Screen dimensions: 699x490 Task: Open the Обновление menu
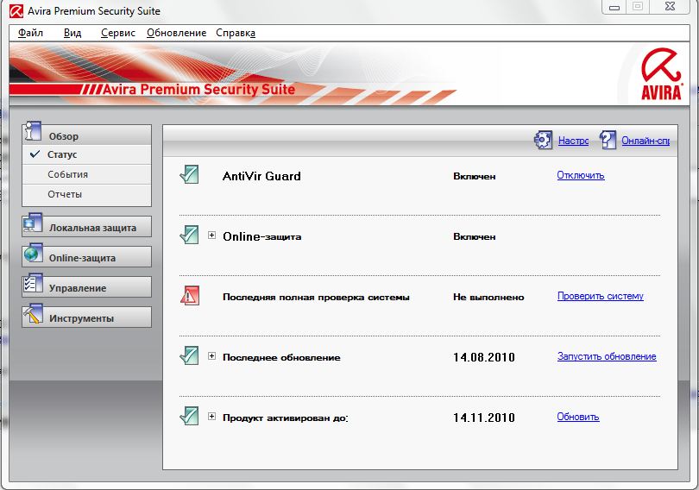tap(177, 33)
